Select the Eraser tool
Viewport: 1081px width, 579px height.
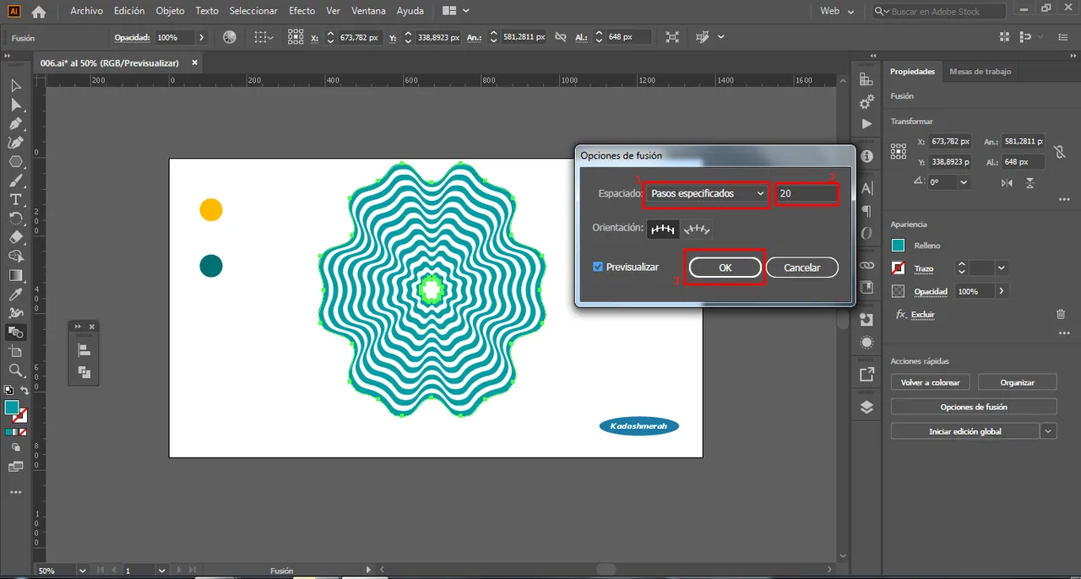point(15,238)
